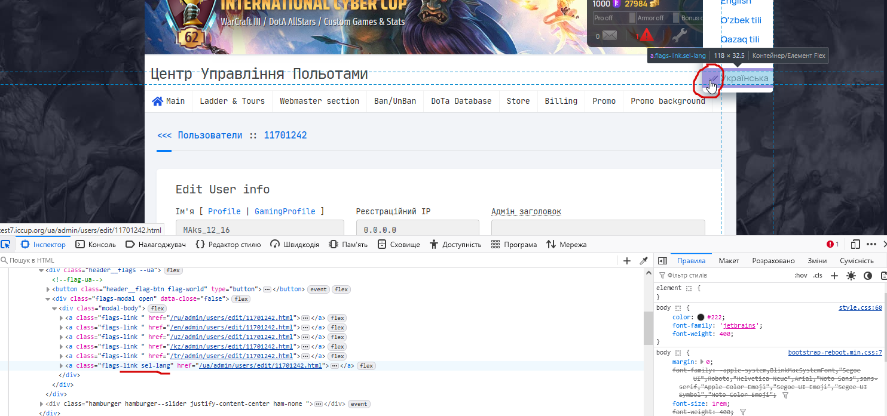Open the Швидкодія tab
887x416 pixels.
294,244
